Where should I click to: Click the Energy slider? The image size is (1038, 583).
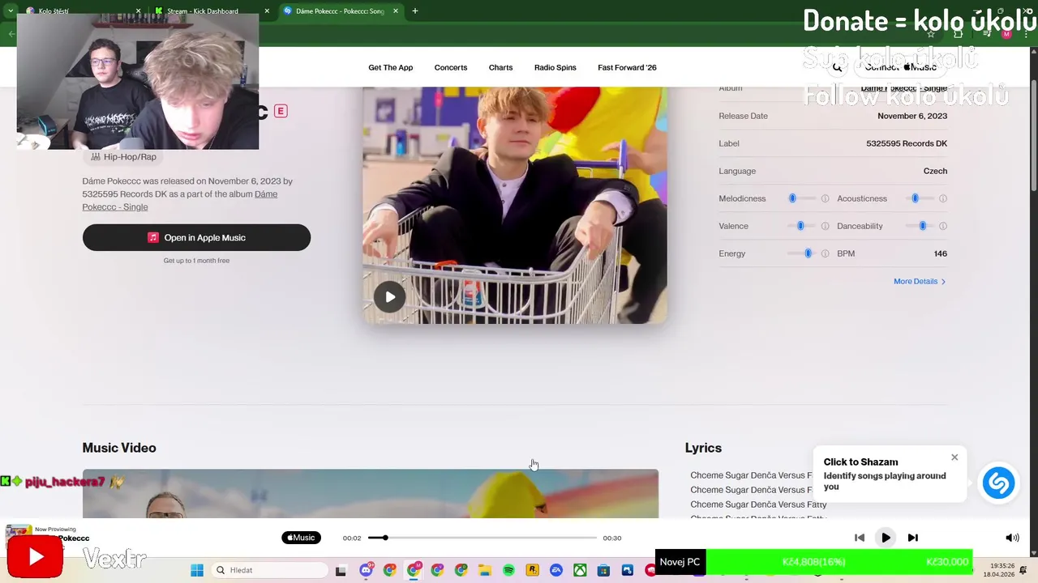[801, 253]
